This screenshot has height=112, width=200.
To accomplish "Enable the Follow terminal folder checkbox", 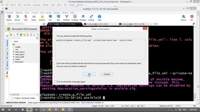I will point(12,98).
